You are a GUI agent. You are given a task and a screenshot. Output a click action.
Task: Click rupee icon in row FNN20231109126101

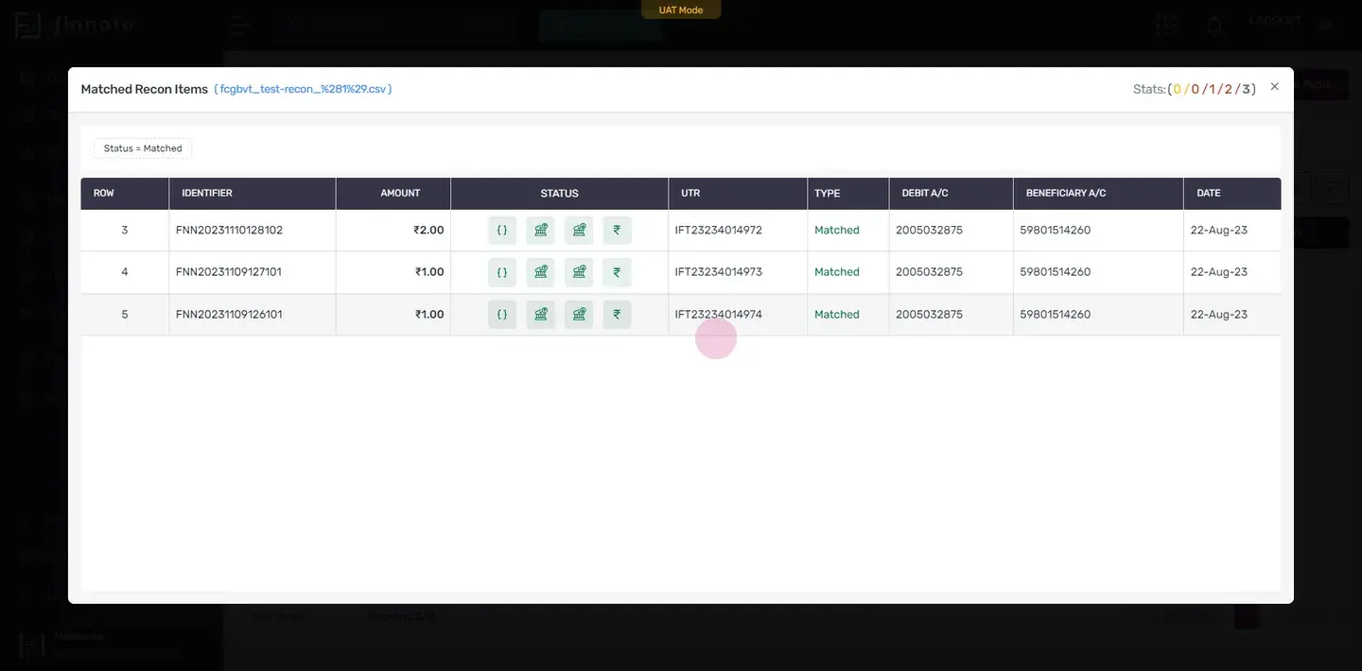click(x=617, y=314)
